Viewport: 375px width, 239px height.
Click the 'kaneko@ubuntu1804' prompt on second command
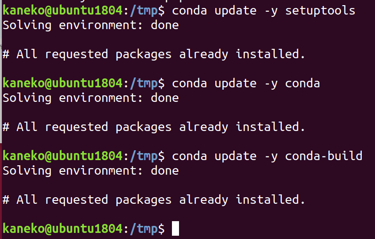pyautogui.click(x=63, y=83)
